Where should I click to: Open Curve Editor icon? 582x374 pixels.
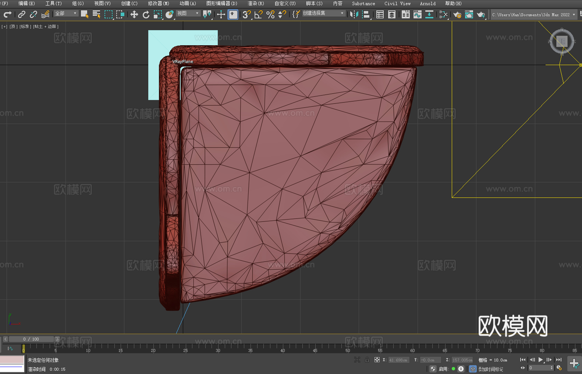pyautogui.click(x=418, y=14)
